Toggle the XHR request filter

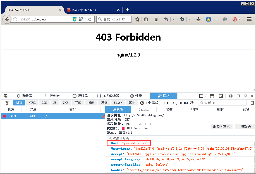tap(65, 103)
